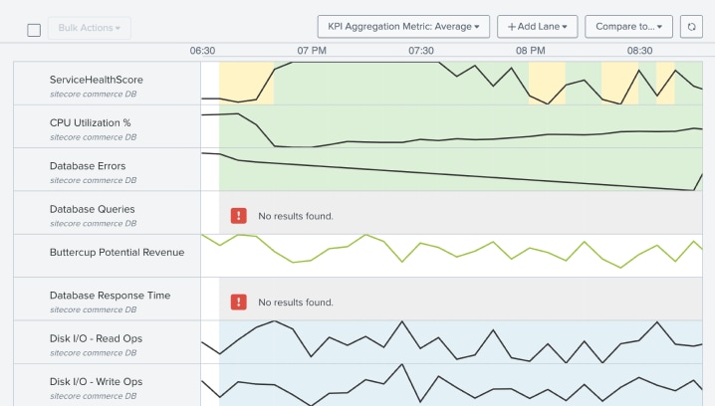Select the CPU Utilization % lane
The width and height of the screenshot is (715, 406).
coord(90,122)
